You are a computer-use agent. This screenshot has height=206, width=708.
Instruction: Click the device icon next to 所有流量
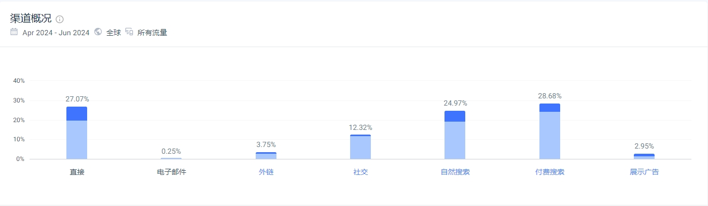point(129,32)
